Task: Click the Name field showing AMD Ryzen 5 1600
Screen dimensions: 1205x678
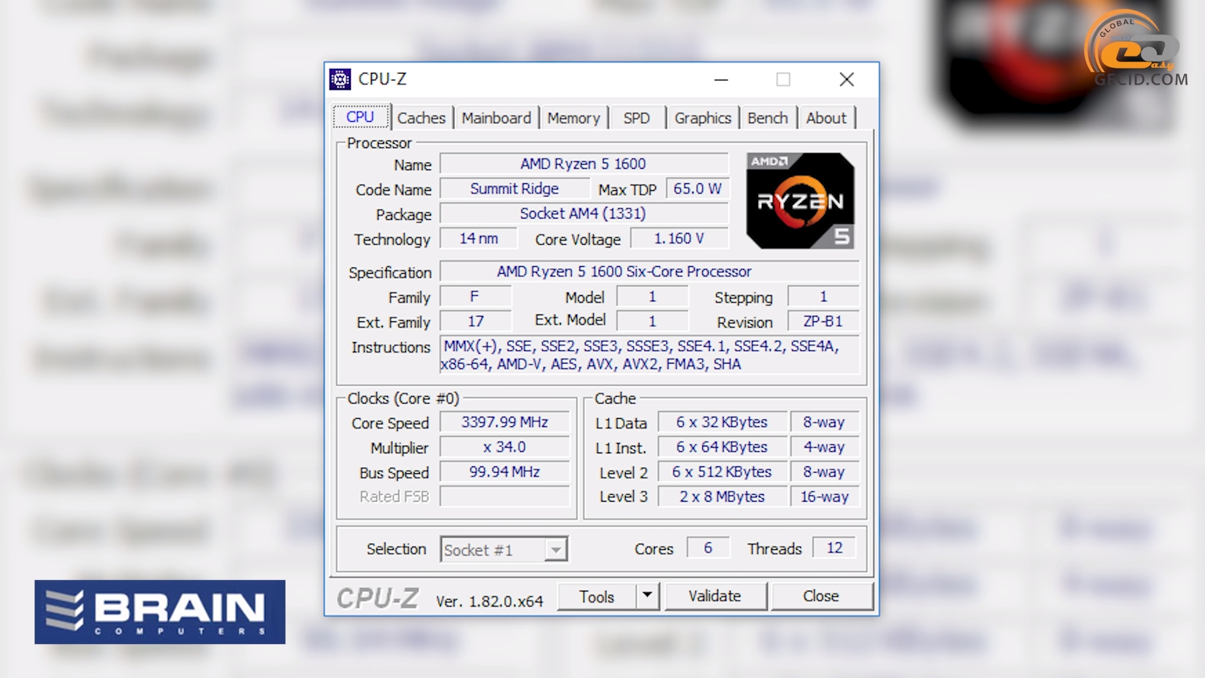Action: (584, 164)
